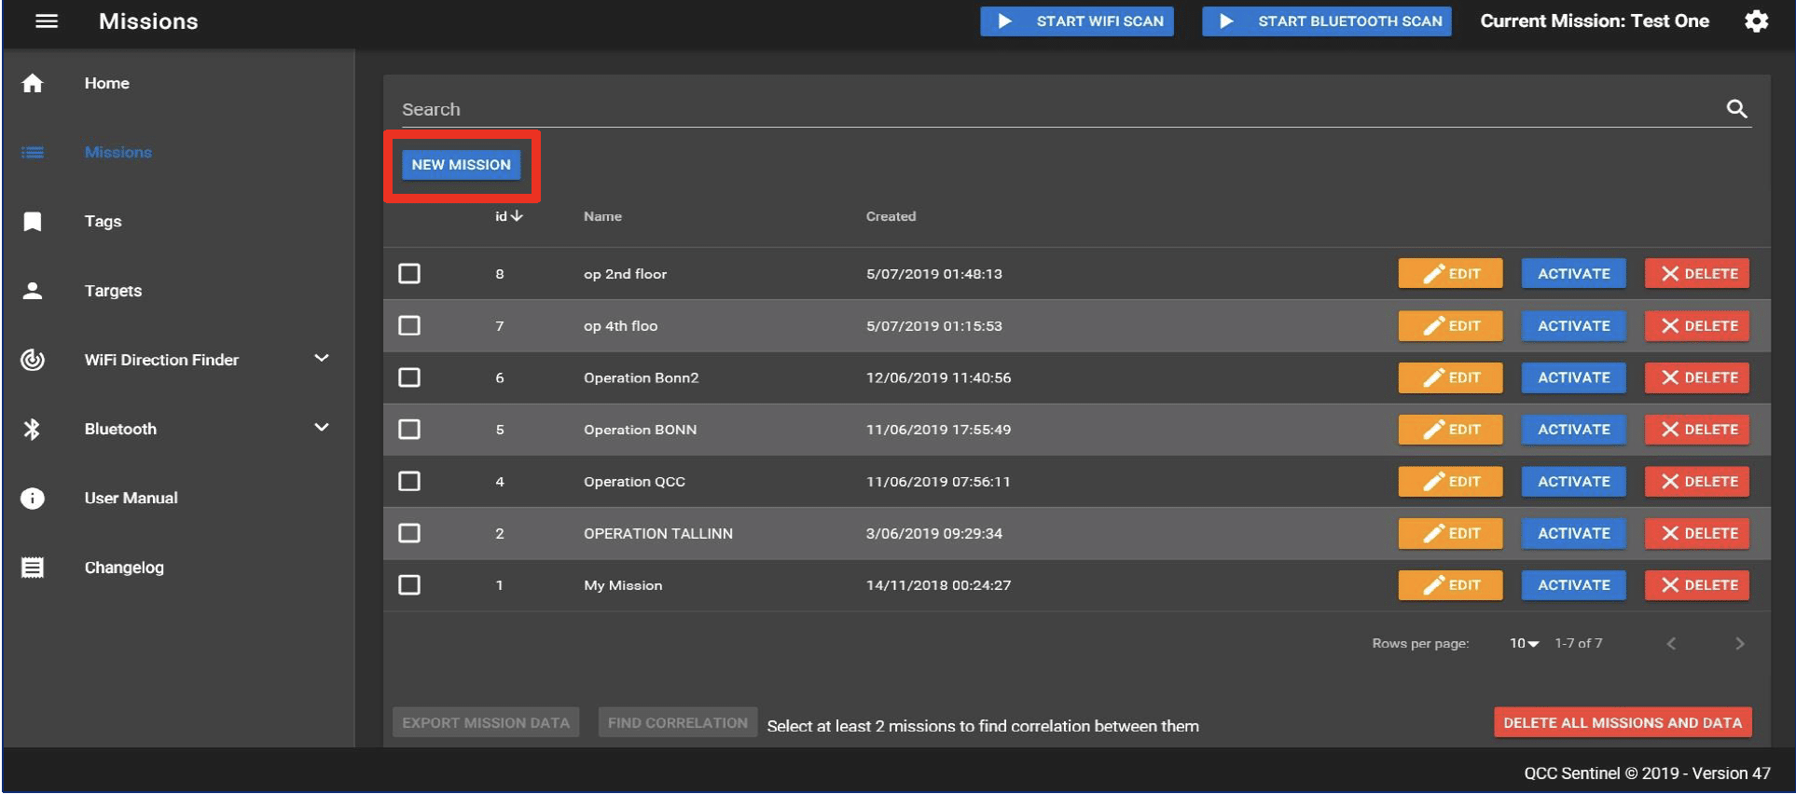The height and width of the screenshot is (794, 1796).
Task: Check the Operation QCC row box
Action: 409,481
